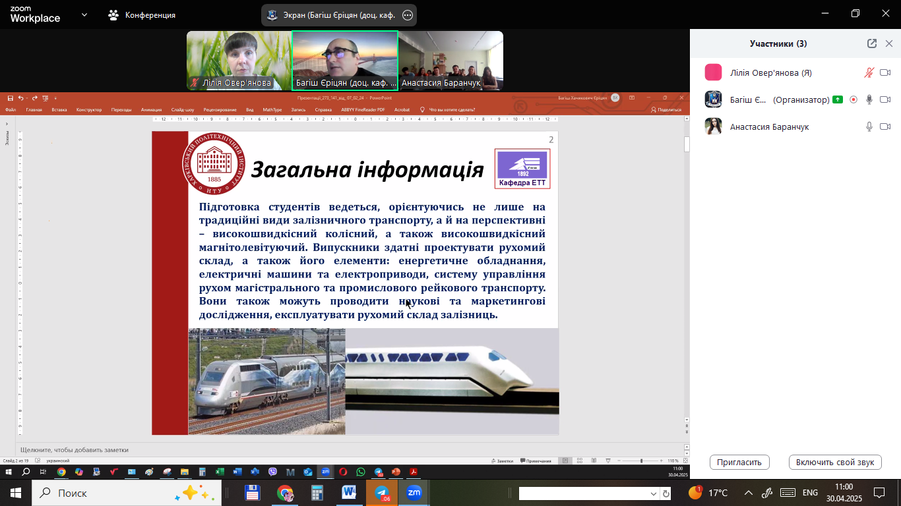Screen dimensions: 901x506
Task: Adjust the PowerPoint zoom slider handle
Action: coord(641,461)
